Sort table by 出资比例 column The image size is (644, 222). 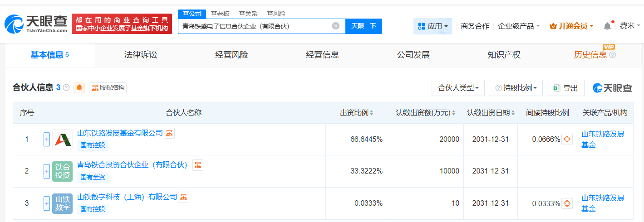point(357,113)
